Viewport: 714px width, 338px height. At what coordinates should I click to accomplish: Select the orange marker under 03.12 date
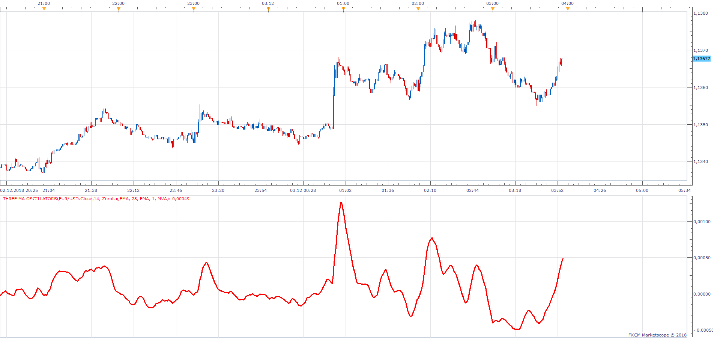click(268, 9)
